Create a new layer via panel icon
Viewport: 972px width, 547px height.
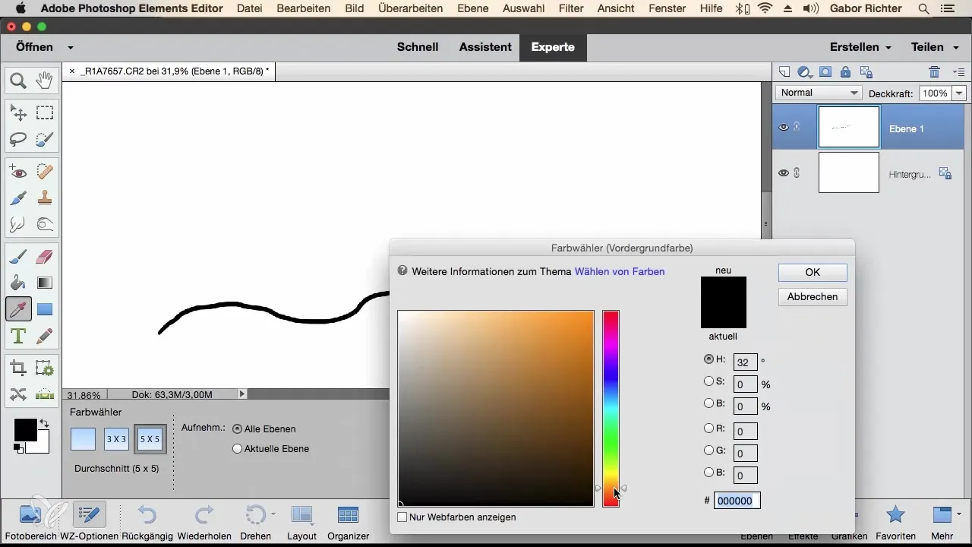tap(785, 71)
